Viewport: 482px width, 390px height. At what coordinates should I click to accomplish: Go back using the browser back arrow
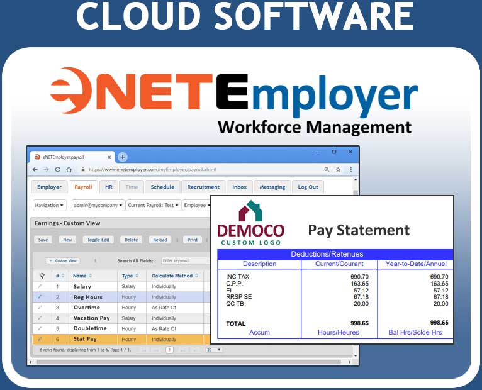point(35,170)
